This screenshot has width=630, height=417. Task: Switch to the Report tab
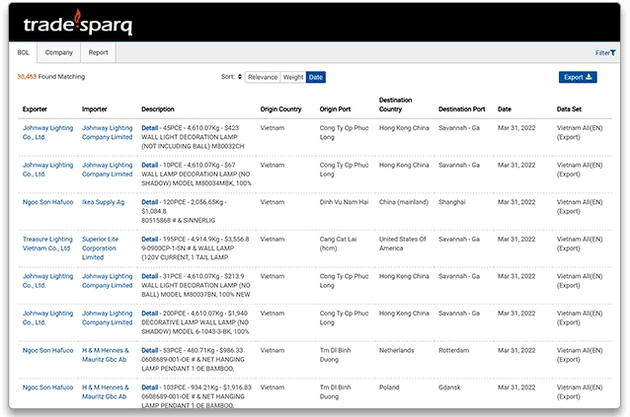(98, 52)
